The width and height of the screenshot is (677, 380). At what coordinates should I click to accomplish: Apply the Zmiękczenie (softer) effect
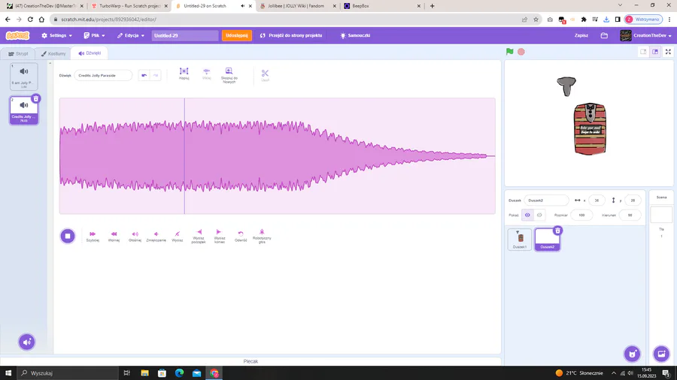pyautogui.click(x=156, y=236)
